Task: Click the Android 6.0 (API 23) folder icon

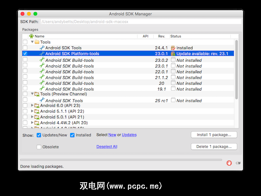Action: (37, 106)
